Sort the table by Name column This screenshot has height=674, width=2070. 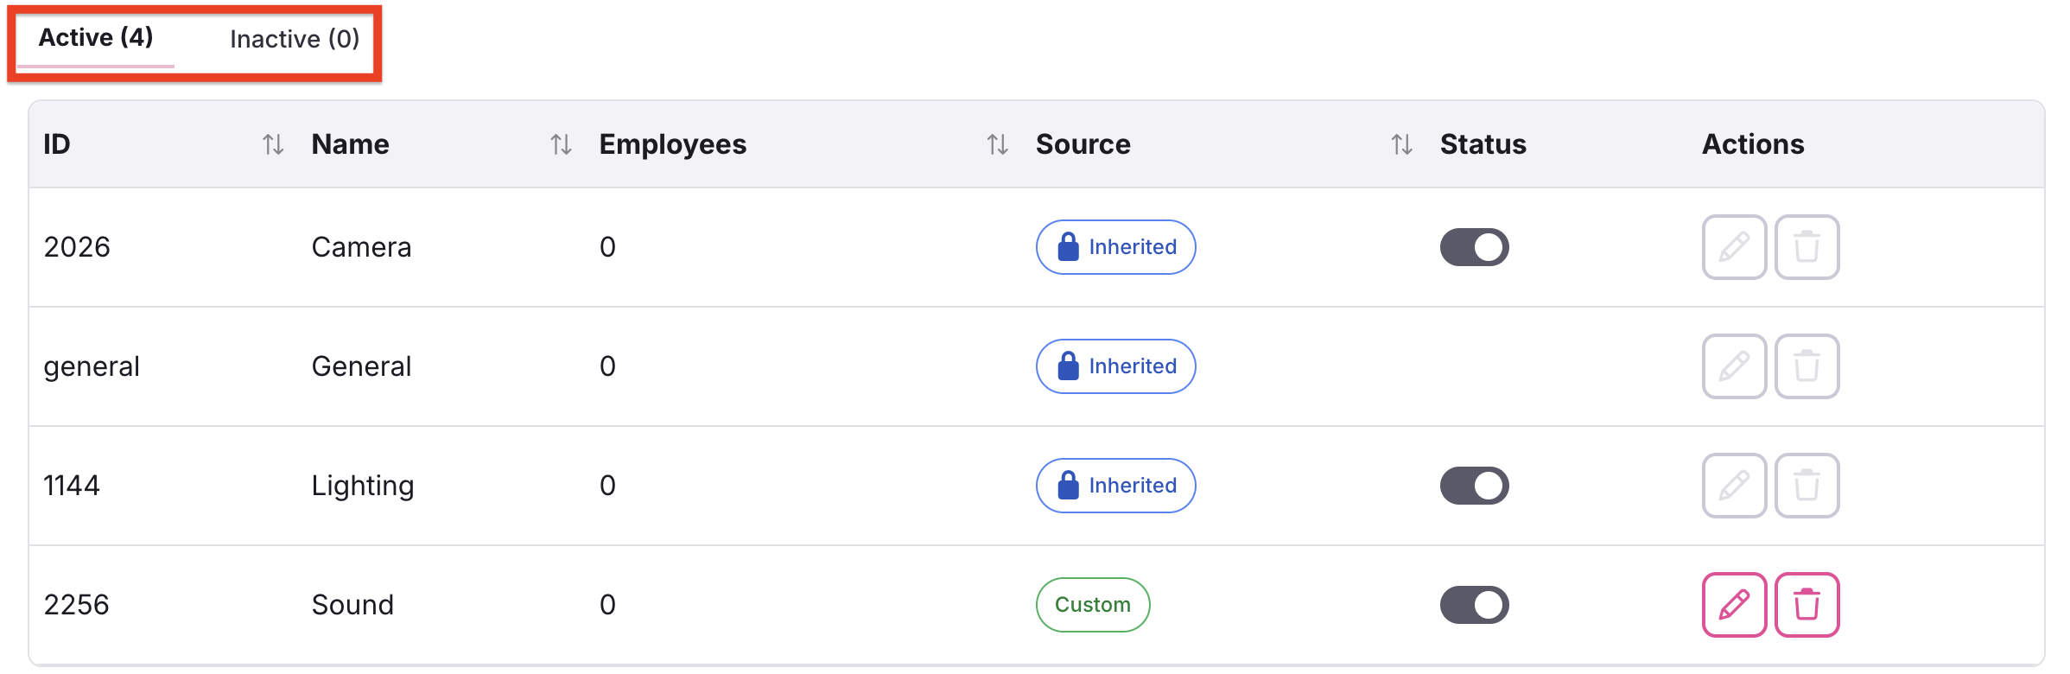click(x=561, y=144)
